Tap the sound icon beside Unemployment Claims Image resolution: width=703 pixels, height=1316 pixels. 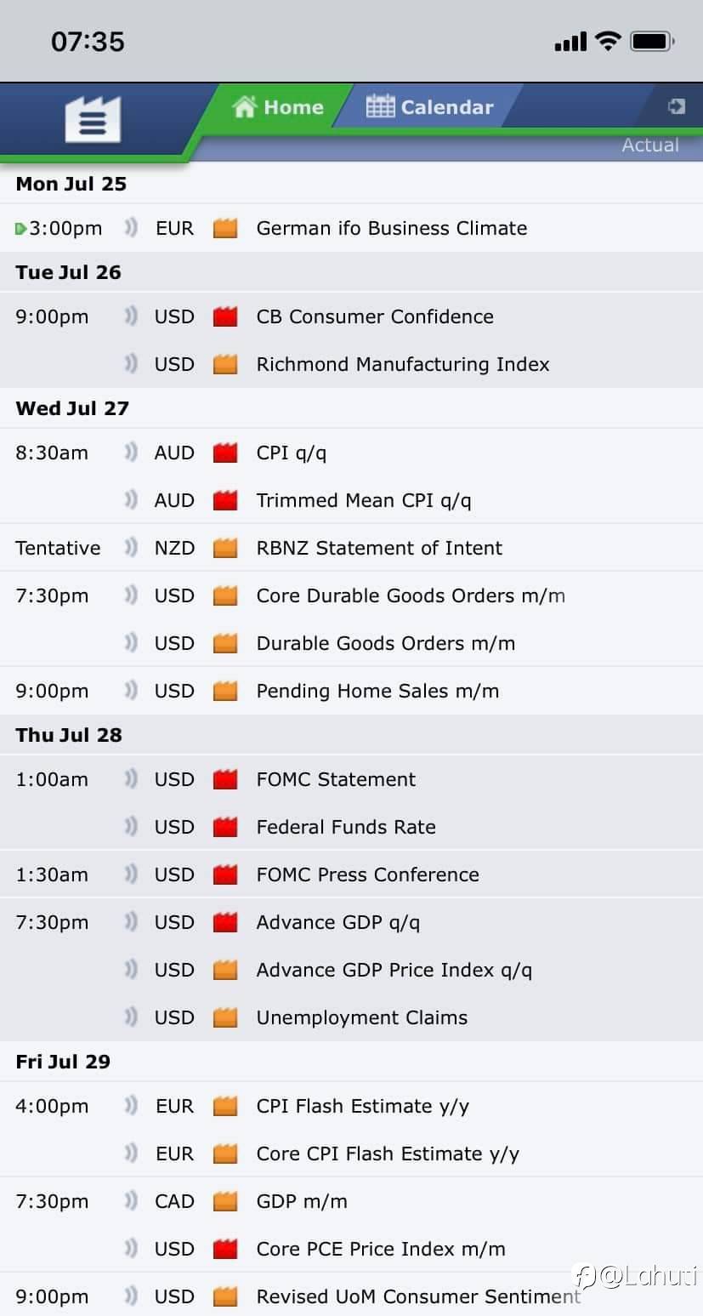point(130,1017)
